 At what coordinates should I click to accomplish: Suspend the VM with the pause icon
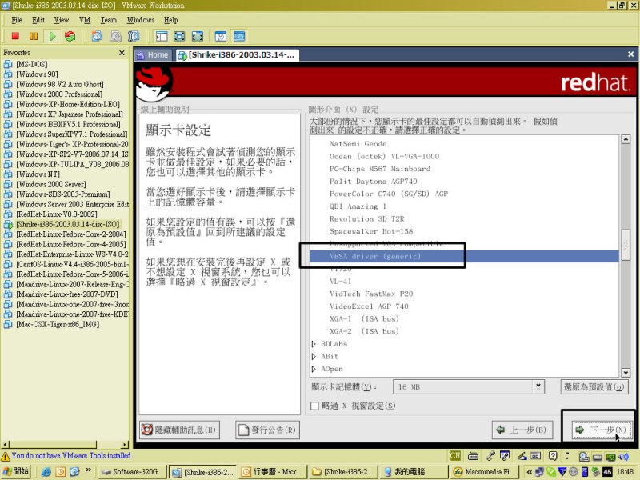pos(34,36)
